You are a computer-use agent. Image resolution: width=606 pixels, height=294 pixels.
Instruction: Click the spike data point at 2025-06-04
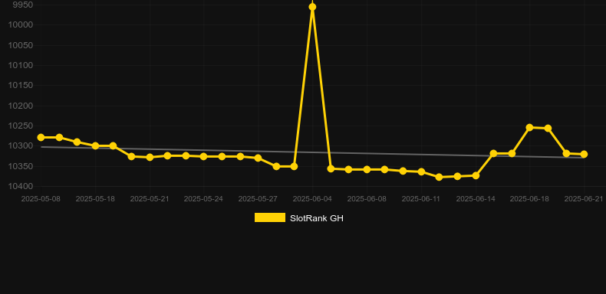tap(312, 7)
